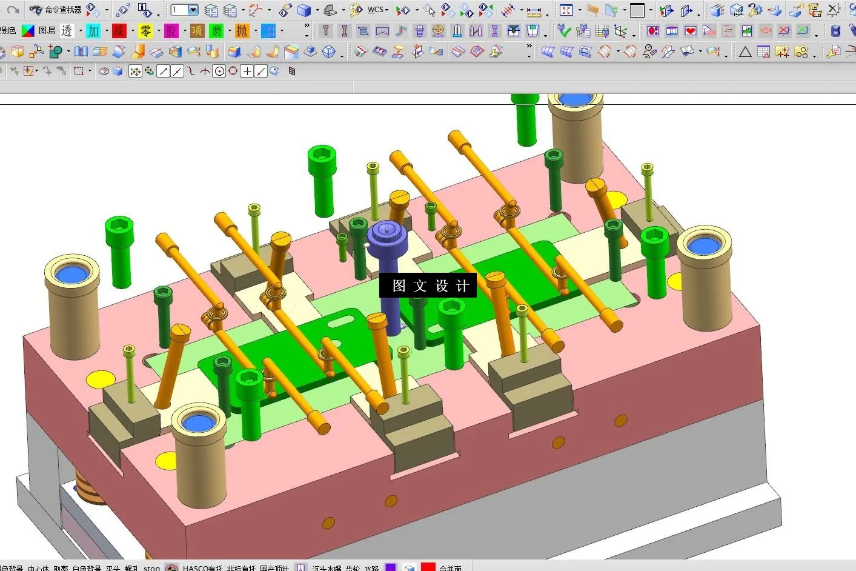The image size is (856, 571).
Task: Click the information object icon
Action: pos(145,10)
